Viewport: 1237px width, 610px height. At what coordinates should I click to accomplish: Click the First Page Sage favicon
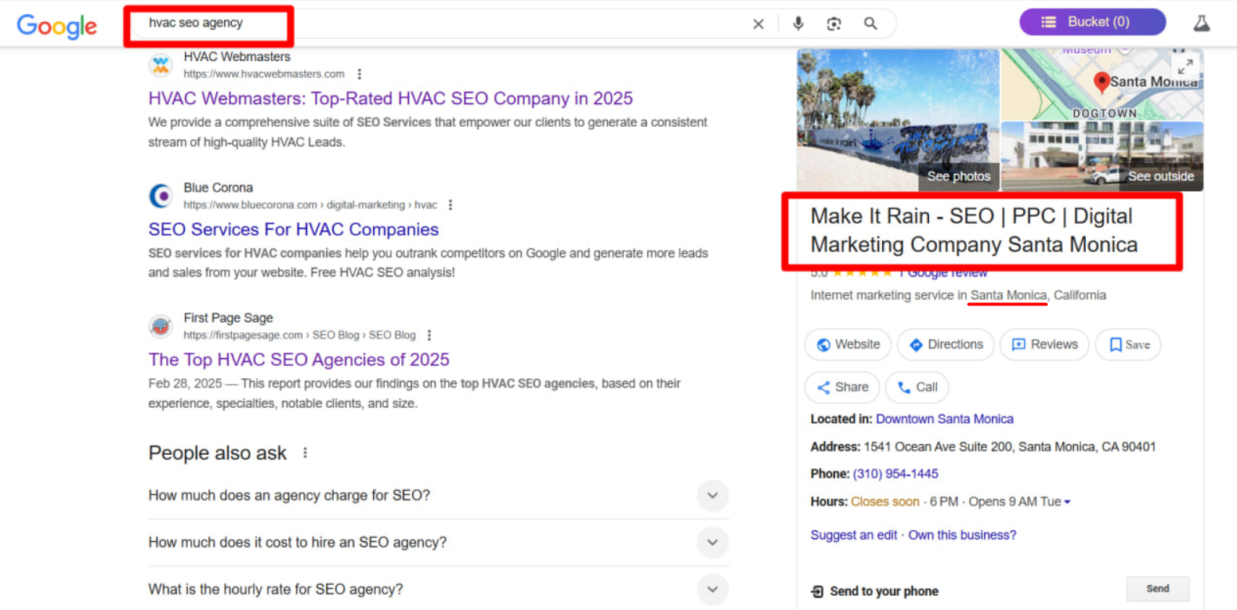161,326
